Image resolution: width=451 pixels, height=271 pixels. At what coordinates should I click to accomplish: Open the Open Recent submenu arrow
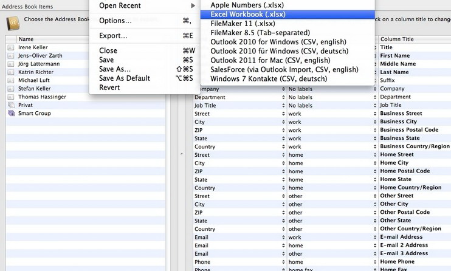coord(193,5)
